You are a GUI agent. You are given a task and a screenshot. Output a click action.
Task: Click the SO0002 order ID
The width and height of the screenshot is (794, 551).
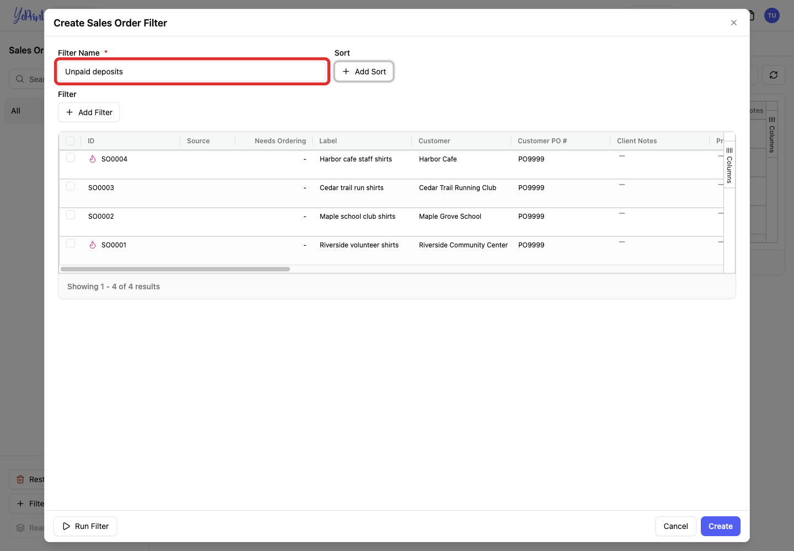point(101,217)
